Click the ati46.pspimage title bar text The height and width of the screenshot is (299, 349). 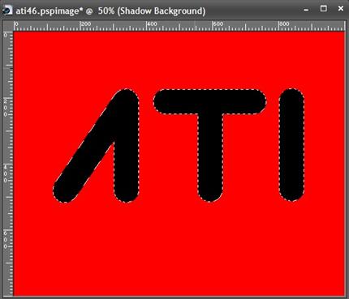110,11
